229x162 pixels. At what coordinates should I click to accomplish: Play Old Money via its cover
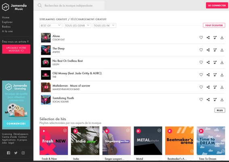click(x=46, y=75)
